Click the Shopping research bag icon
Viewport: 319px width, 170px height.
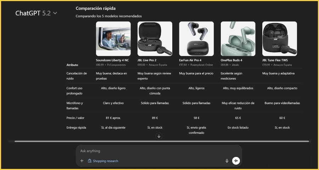(x=89, y=161)
